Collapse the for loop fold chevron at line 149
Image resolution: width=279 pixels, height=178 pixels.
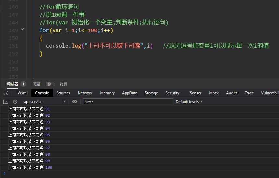pyautogui.click(x=22, y=29)
